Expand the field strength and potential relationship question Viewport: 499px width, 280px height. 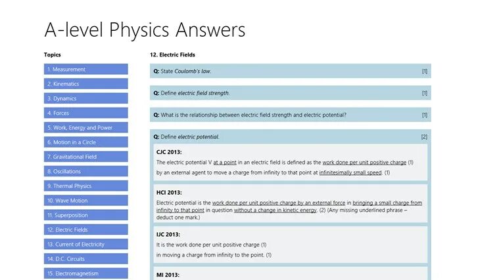pos(290,115)
